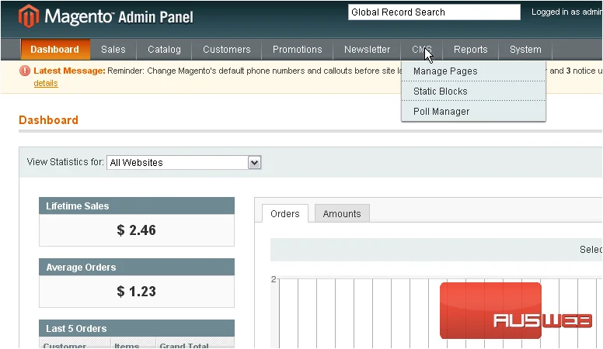Switch to the Orders chart tab
Screen dimensions: 603x349
[285, 213]
